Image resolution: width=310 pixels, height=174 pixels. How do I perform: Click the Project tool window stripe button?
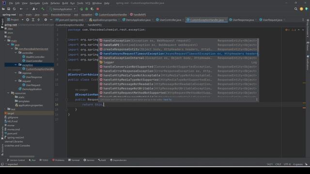pos(2,23)
